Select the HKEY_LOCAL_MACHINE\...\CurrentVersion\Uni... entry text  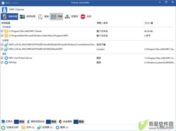(x=52, y=45)
